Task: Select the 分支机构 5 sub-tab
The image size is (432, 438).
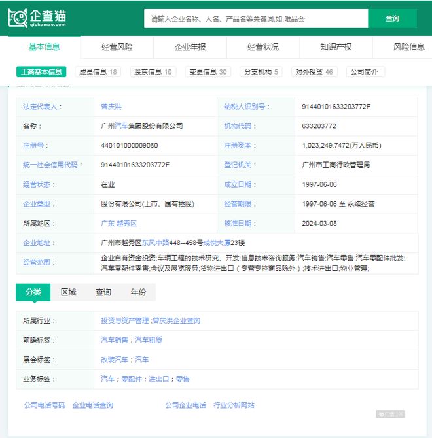Action: tap(261, 72)
